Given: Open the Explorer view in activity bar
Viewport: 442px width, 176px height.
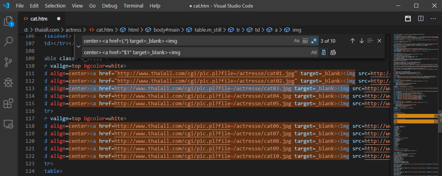Looking at the screenshot, I should (9, 21).
